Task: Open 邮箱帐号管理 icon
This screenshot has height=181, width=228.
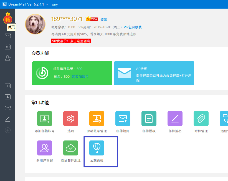Action: click(x=97, y=119)
